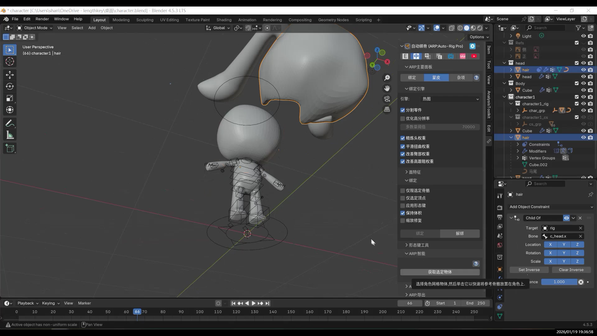Viewport: 597px width, 336px height.
Task: Open Object Constraint properties tab
Action: pos(500,307)
